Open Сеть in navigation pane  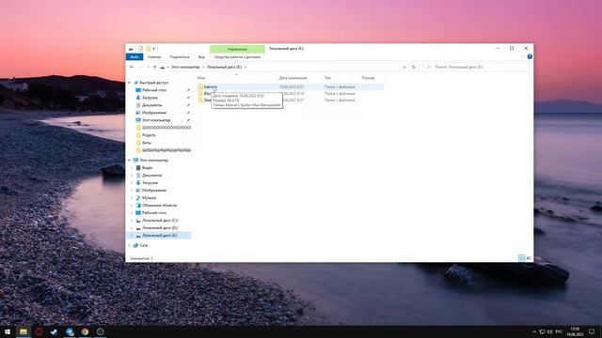(x=143, y=245)
